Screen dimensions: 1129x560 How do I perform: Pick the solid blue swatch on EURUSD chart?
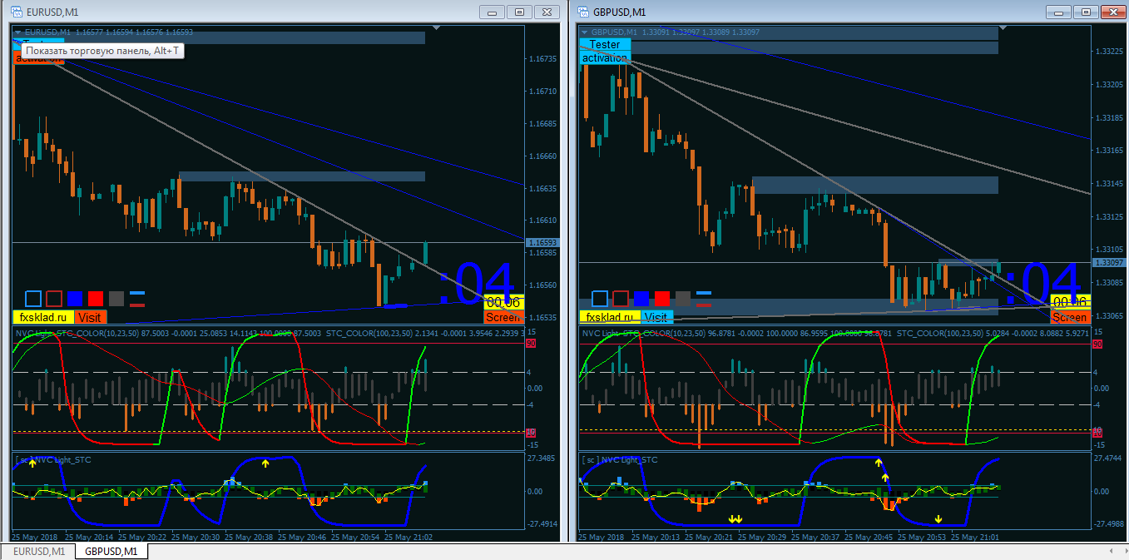(75, 299)
